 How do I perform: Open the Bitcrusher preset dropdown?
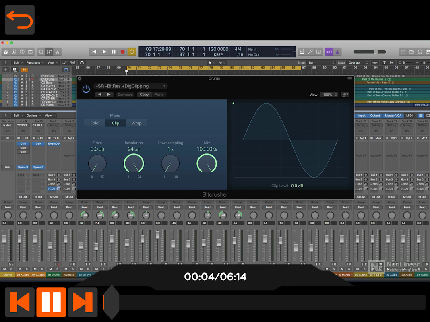(130, 86)
